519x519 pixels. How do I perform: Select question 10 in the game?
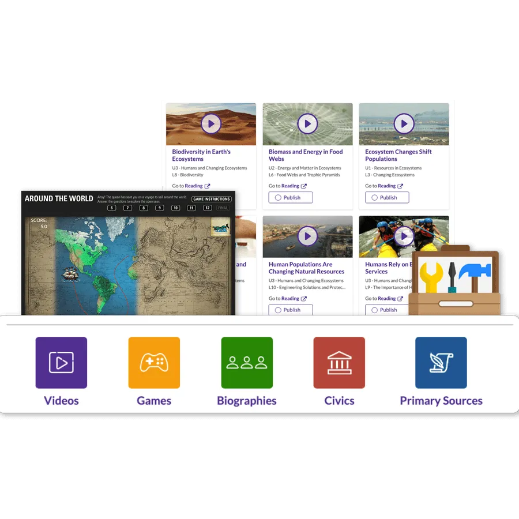click(175, 208)
